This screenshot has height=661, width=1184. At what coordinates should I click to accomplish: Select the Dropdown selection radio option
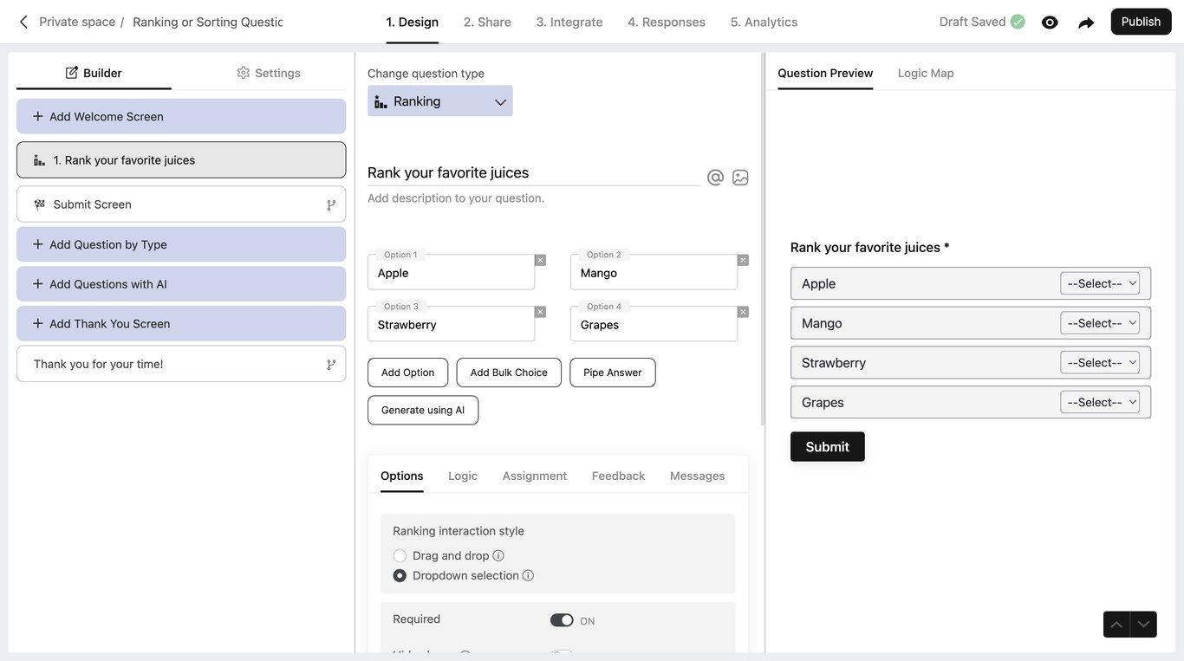pos(400,576)
